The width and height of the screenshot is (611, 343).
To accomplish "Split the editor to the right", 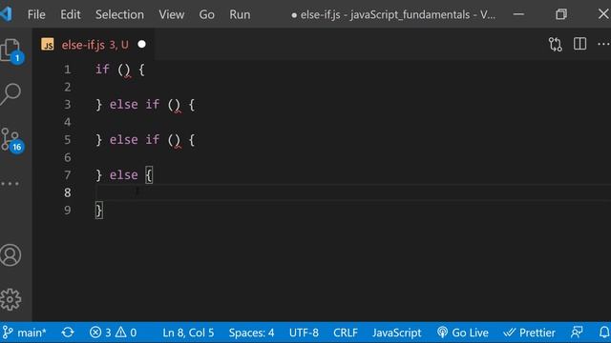I will tap(579, 44).
